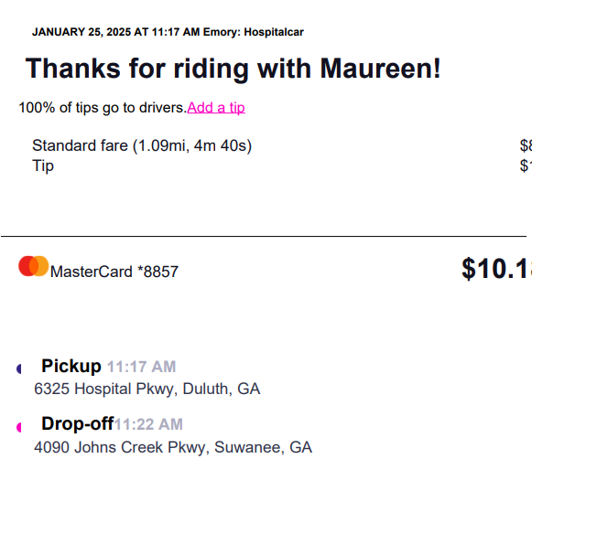Click the Standard fare line item
Viewport: 597px width, 555px height.
pos(142,146)
